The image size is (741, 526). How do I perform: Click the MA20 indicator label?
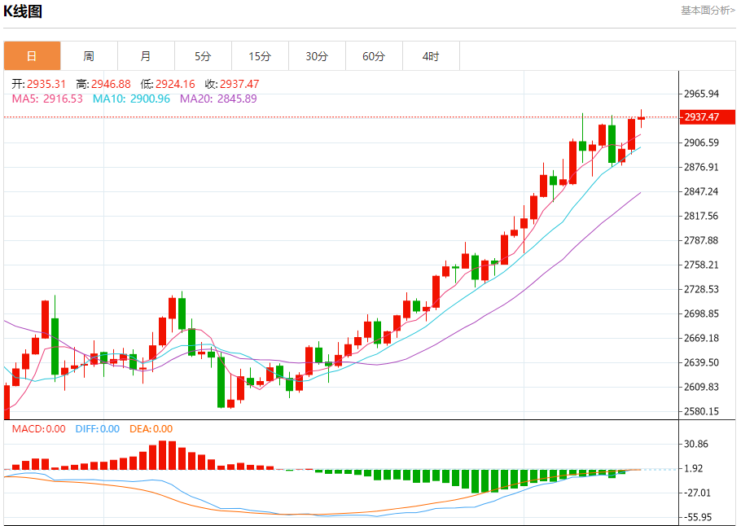(x=218, y=99)
